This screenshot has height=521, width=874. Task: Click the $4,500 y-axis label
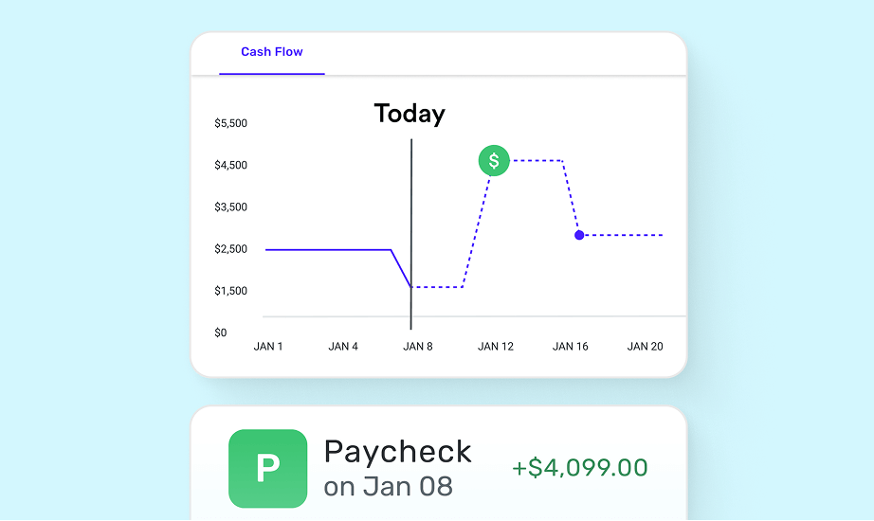click(x=230, y=166)
